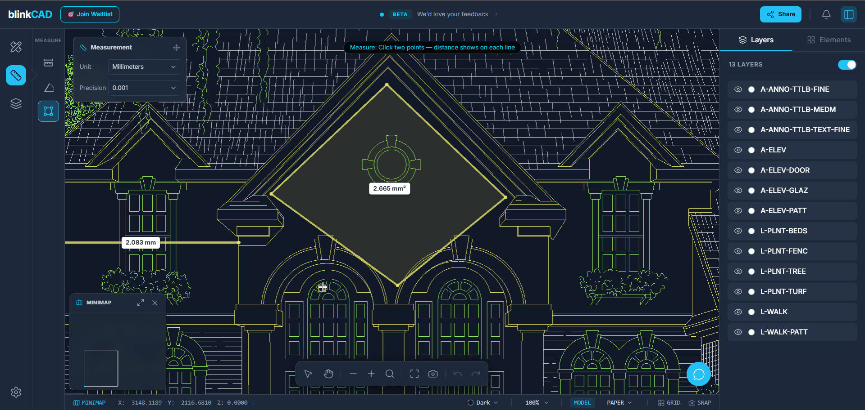
Task: Select the angle measure tool
Action: point(48,87)
